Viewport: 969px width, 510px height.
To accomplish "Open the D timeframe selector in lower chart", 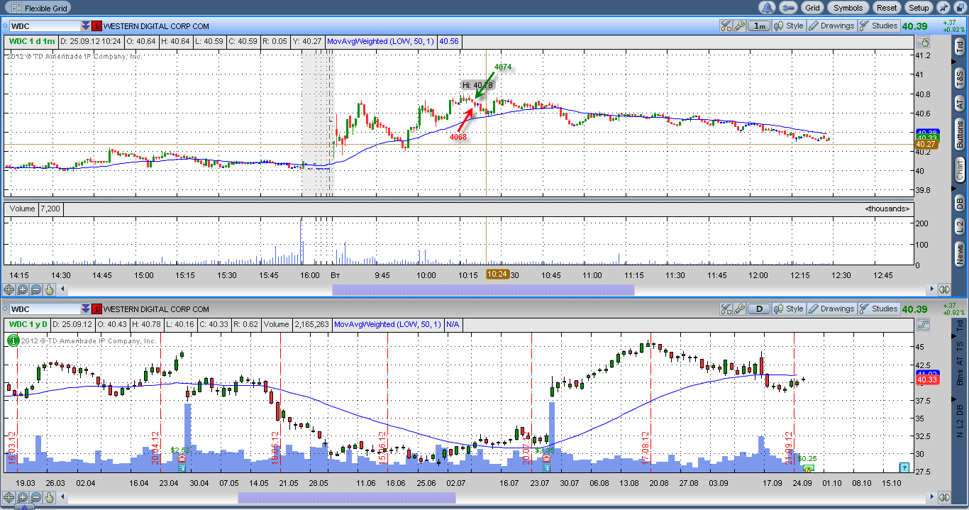I will coord(760,309).
